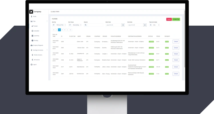Expand the Trips sidebar menu

pos(39,21)
